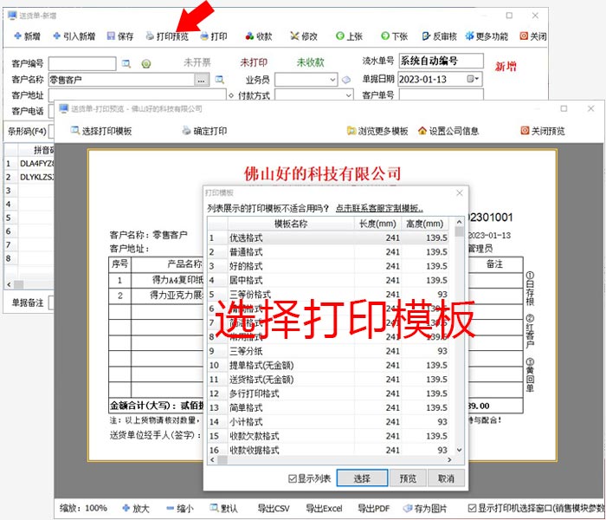Click the template list up scroll arrow

[x=459, y=222]
